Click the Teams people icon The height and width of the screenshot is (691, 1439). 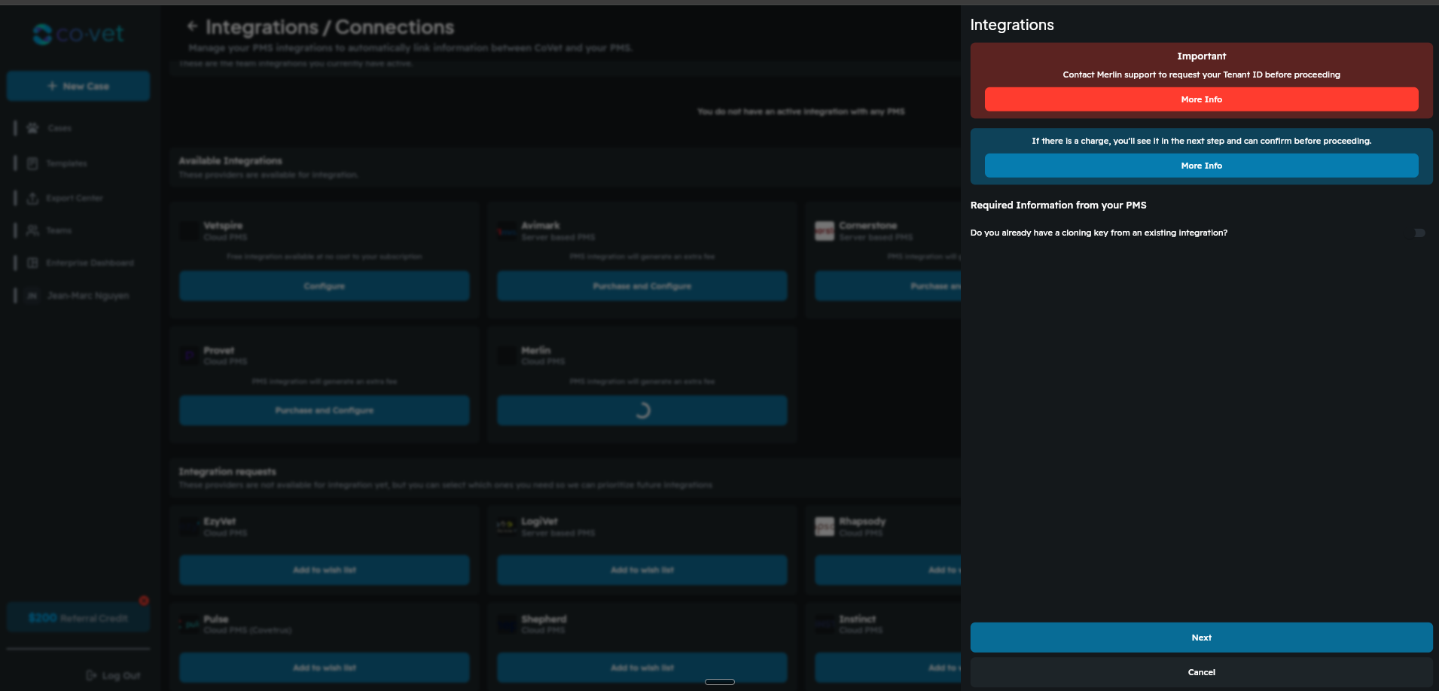[x=32, y=230]
